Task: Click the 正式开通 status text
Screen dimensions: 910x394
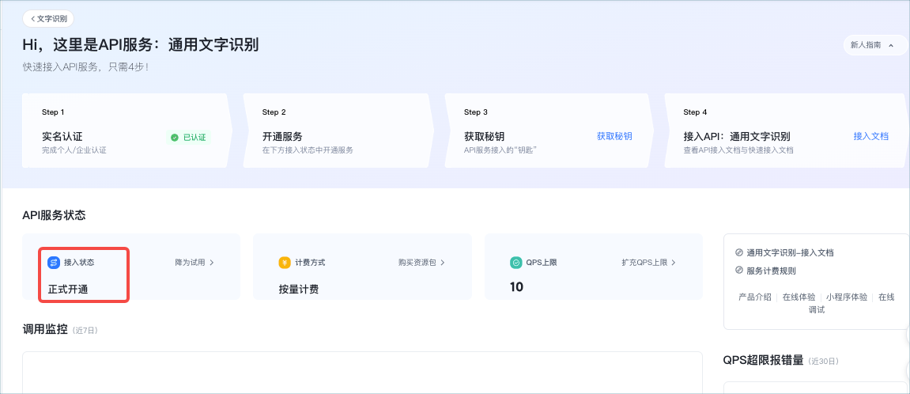Action: point(68,289)
